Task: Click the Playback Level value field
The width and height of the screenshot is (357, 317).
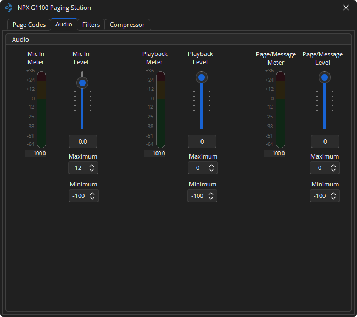Action: click(202, 141)
